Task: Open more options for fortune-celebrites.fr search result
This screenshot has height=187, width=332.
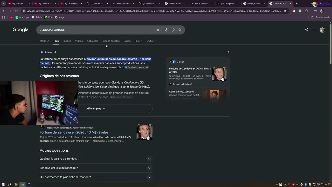Action: [97, 128]
